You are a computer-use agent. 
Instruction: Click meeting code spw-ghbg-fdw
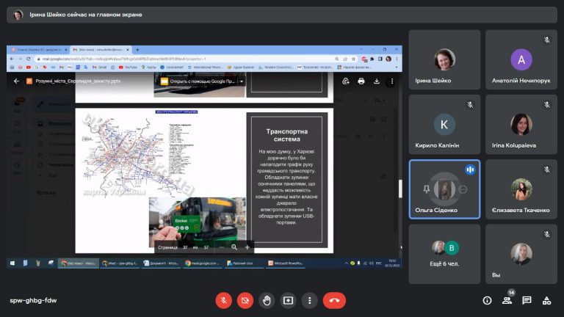point(33,300)
